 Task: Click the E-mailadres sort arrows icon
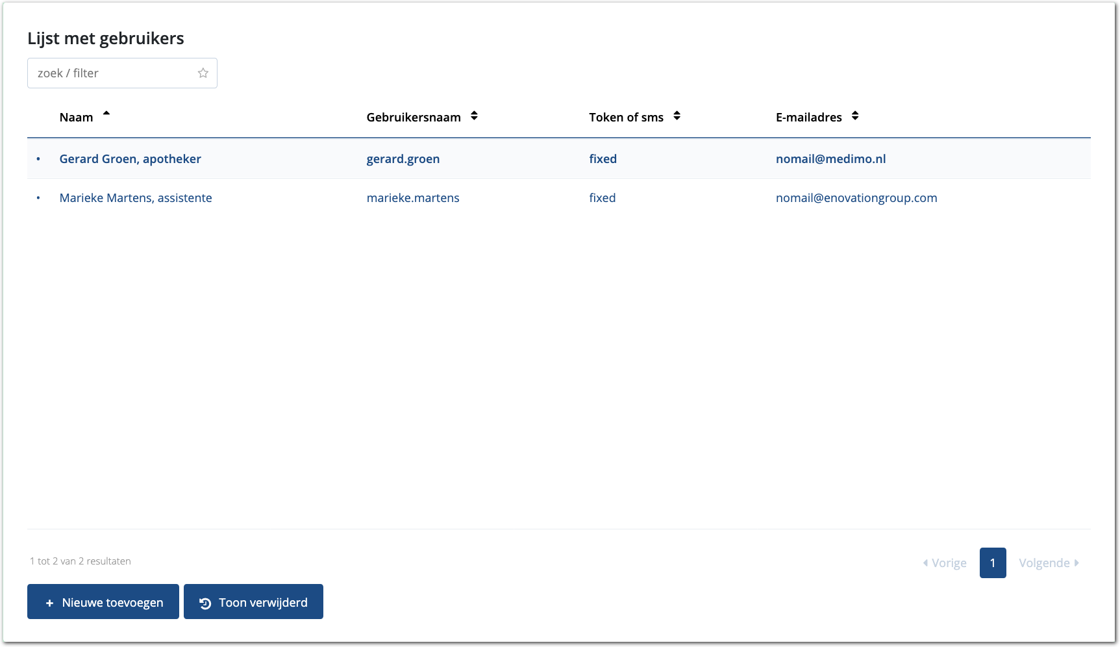click(855, 116)
